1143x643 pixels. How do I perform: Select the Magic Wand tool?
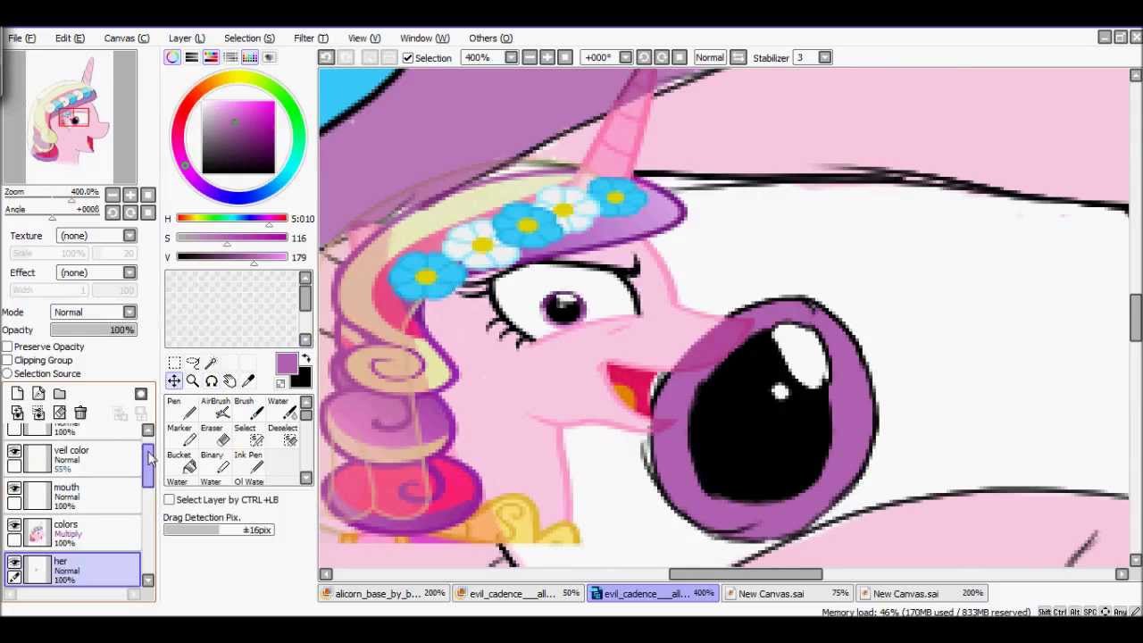click(211, 363)
